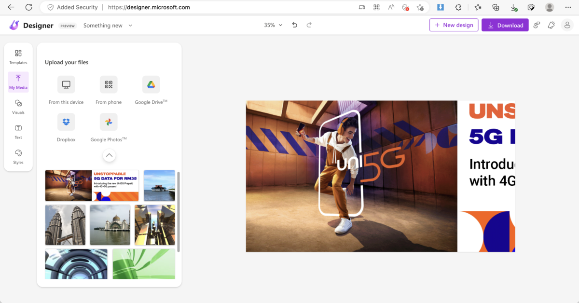
Task: Upload a file from this device
Action: point(66,85)
